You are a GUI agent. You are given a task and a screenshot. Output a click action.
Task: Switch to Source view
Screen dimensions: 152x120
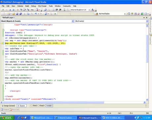coord(21,106)
